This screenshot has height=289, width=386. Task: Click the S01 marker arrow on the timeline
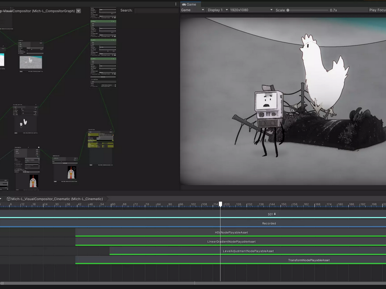(x=275, y=214)
